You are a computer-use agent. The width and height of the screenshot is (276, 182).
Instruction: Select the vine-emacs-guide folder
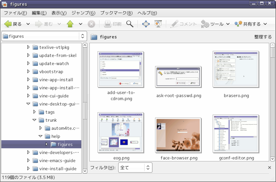click(57, 160)
